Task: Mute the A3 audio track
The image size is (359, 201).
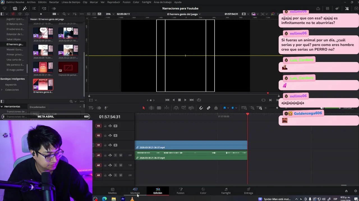Action: coord(121,175)
